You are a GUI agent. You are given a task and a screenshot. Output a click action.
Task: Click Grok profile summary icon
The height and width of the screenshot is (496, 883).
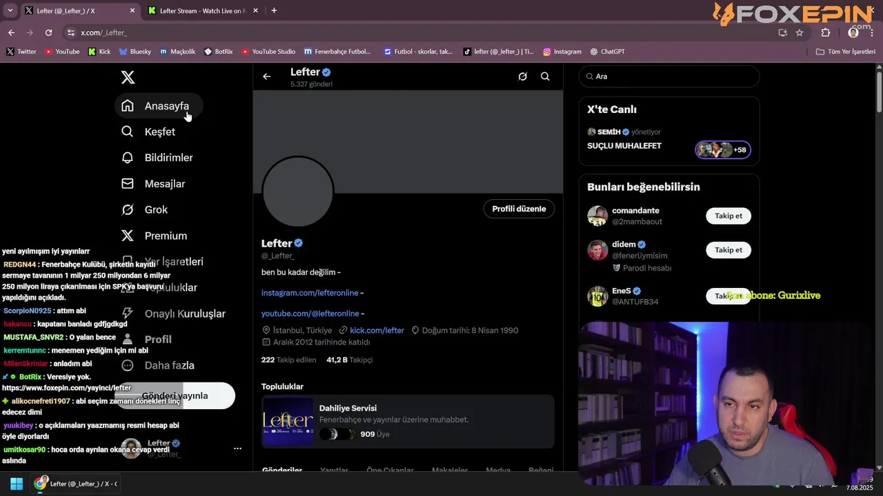tap(522, 76)
